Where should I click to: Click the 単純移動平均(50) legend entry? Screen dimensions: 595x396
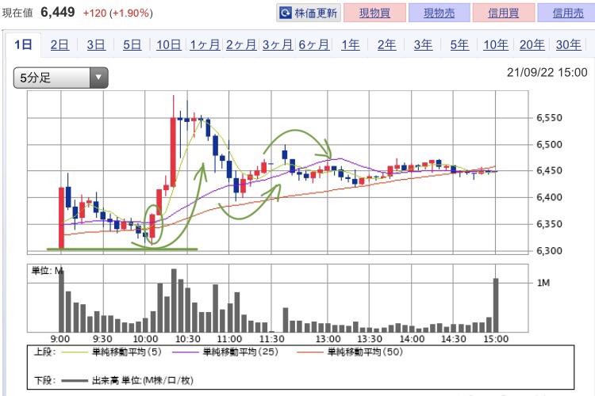(350, 352)
